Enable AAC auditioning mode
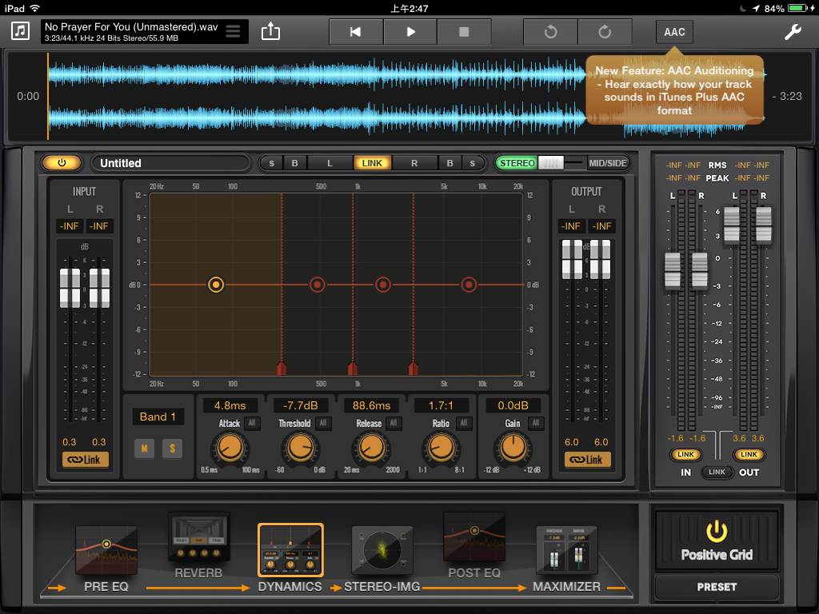 pyautogui.click(x=674, y=32)
